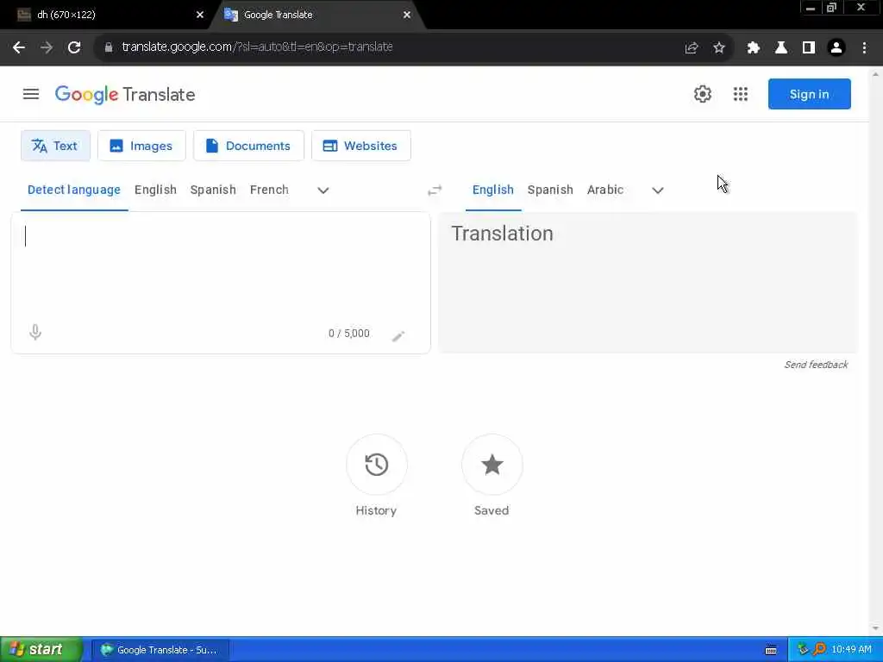The image size is (883, 662).
Task: Open the main hamburger menu
Action: [x=31, y=94]
